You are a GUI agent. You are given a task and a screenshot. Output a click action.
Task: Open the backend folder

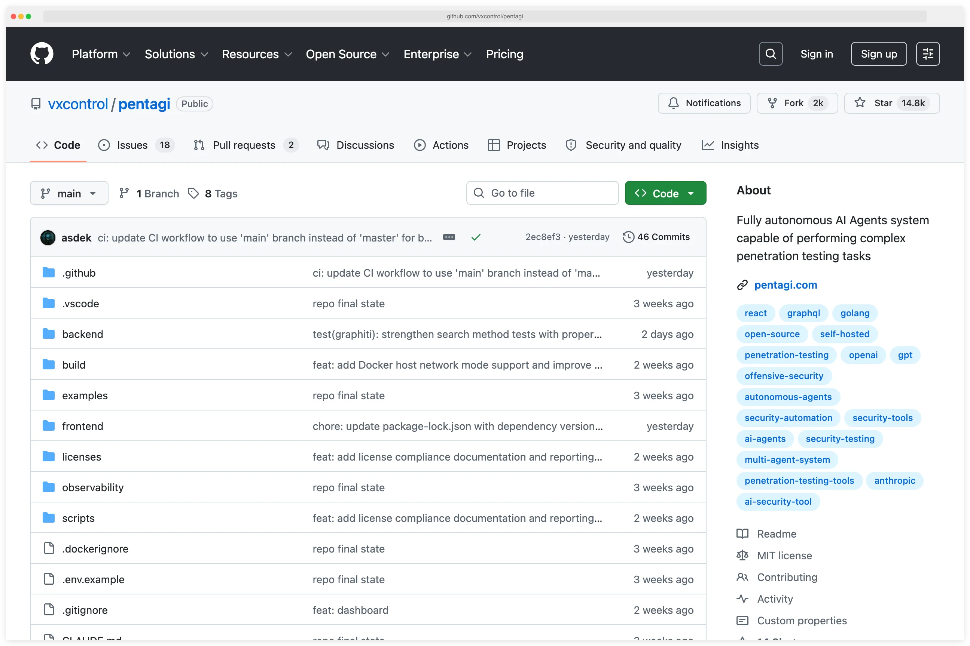[82, 334]
